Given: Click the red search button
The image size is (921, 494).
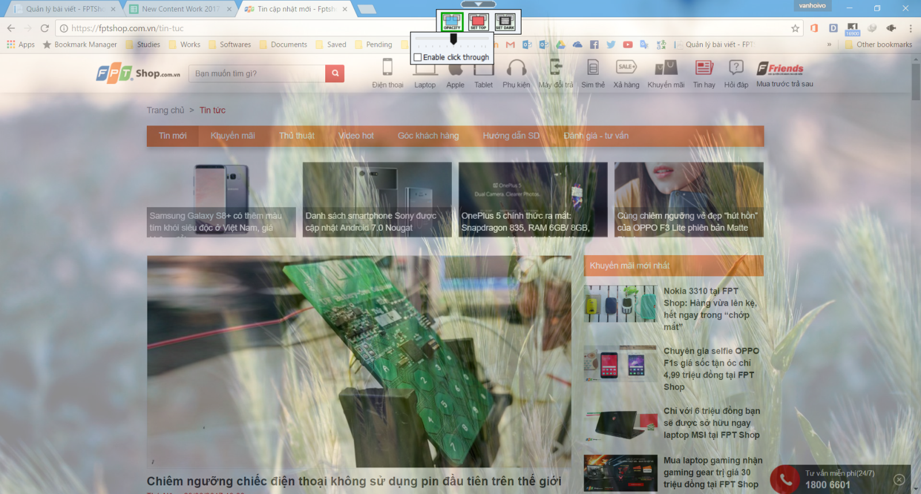Looking at the screenshot, I should pyautogui.click(x=335, y=73).
